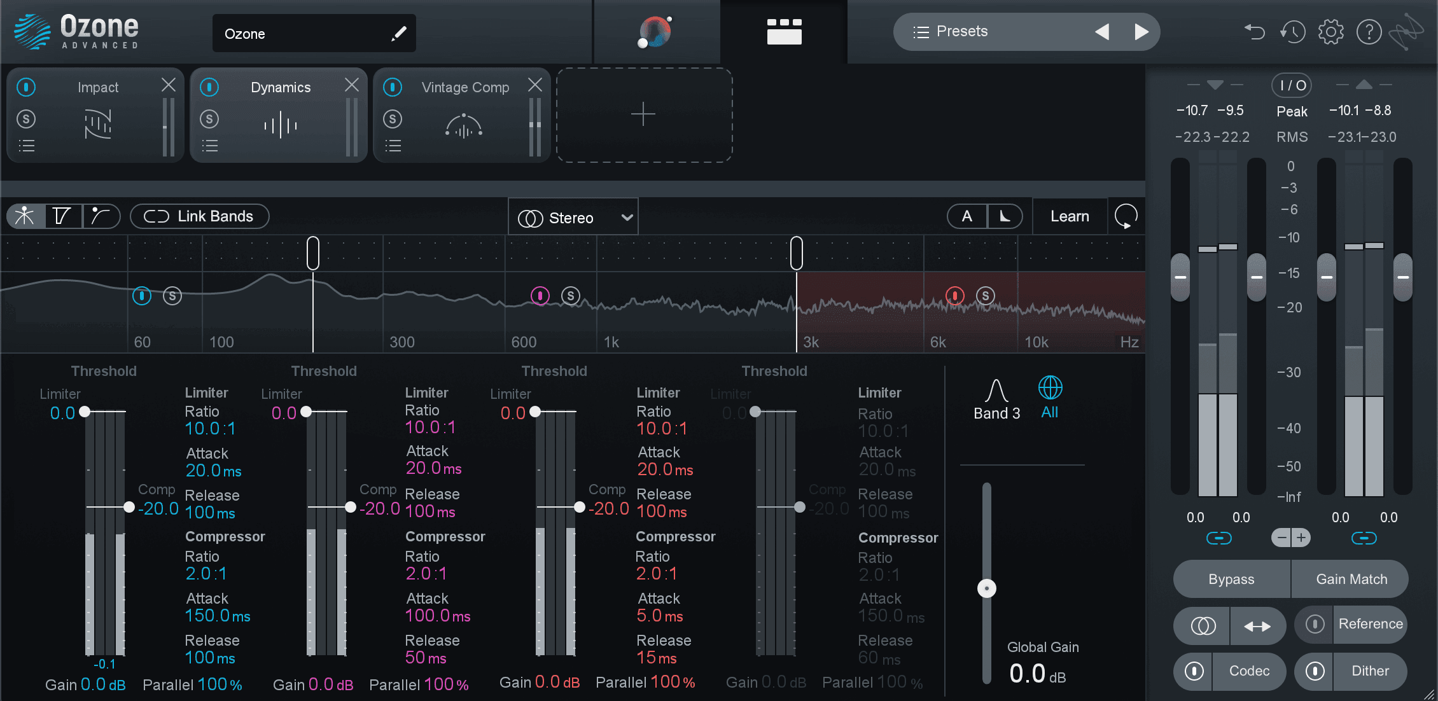Enable the Dither power toggle
This screenshot has height=701, width=1438.
click(1315, 671)
